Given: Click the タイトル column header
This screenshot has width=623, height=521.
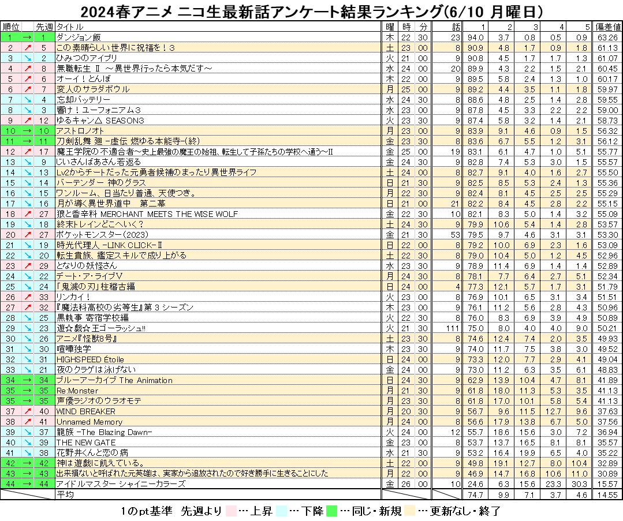Looking at the screenshot, I should coord(70,27).
